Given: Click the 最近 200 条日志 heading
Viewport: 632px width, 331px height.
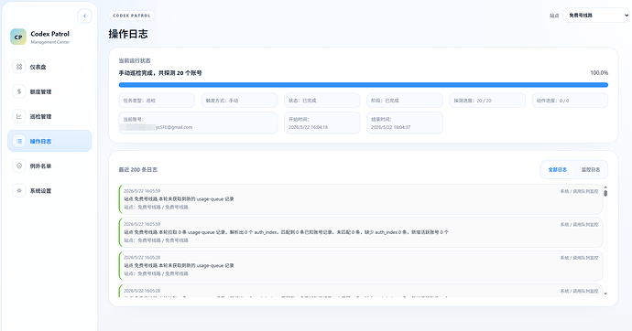Looking at the screenshot, I should (x=137, y=170).
